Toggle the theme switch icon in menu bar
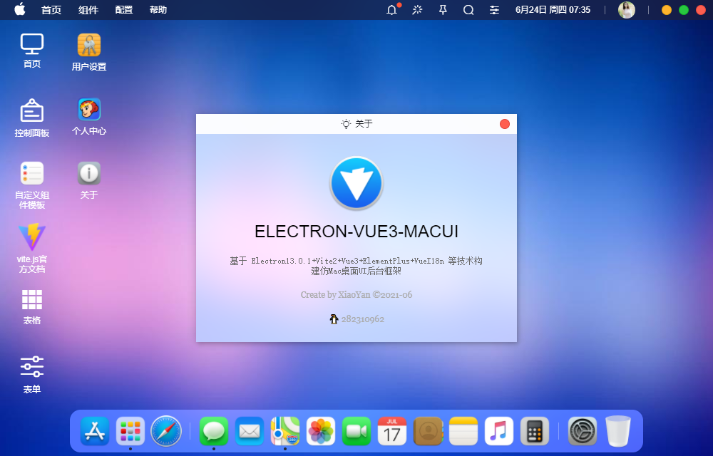This screenshot has height=456, width=713. tap(417, 10)
